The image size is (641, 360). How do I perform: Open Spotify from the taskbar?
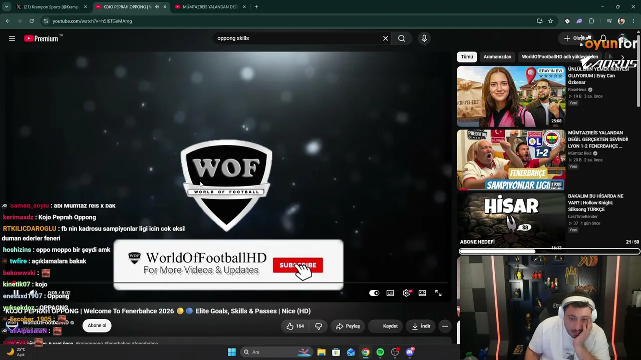(x=380, y=352)
